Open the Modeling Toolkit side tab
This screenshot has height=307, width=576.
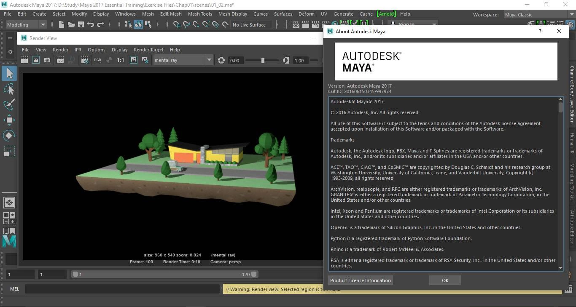coord(572,182)
